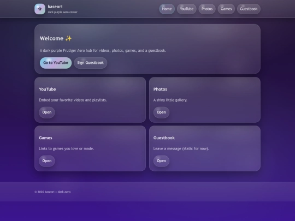The width and height of the screenshot is (295, 221).
Task: Open the Games card
Action: tap(47, 161)
